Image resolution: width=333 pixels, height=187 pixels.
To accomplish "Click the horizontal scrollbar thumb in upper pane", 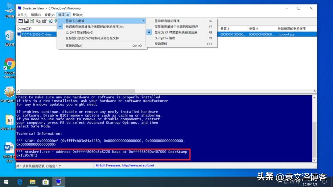I will click(x=77, y=91).
